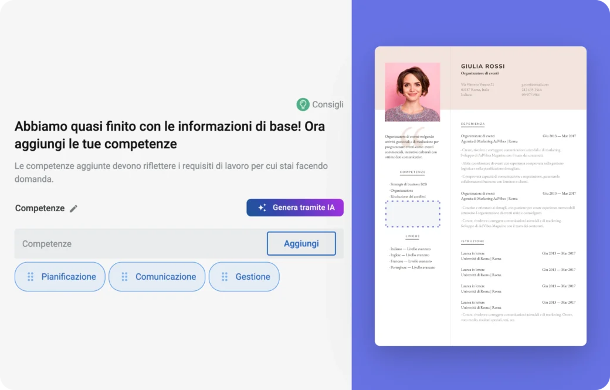Select the Istruzione section heading in the resume
The width and height of the screenshot is (610, 390).
pyautogui.click(x=472, y=241)
